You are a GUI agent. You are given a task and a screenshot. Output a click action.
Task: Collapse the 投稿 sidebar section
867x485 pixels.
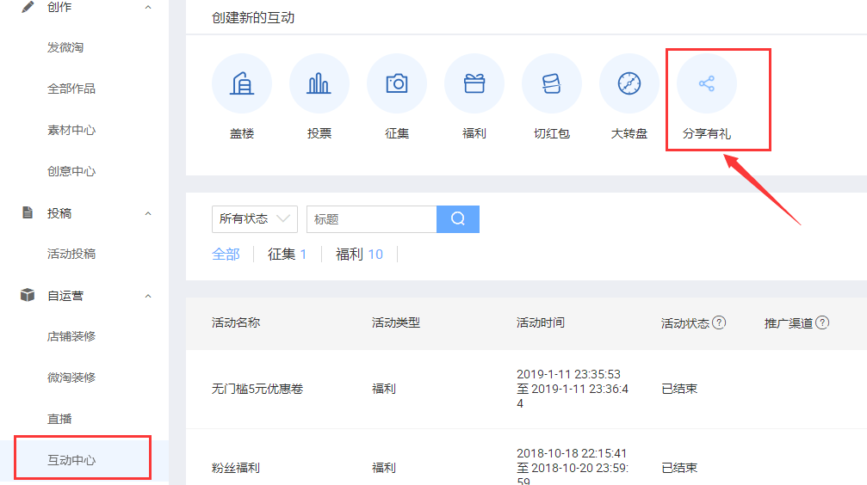[147, 214]
